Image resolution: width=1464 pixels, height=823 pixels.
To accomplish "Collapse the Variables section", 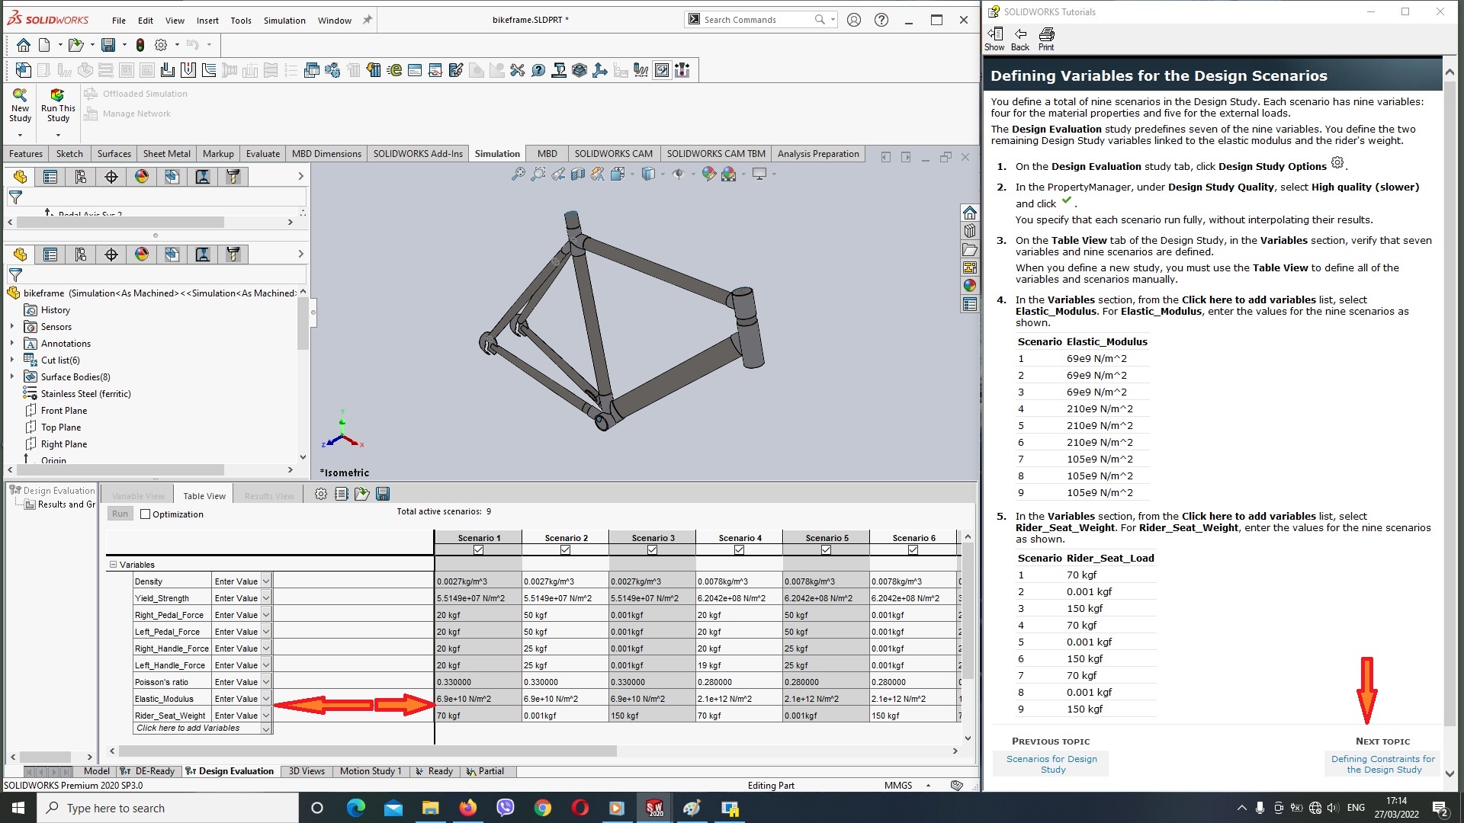I will click(113, 565).
